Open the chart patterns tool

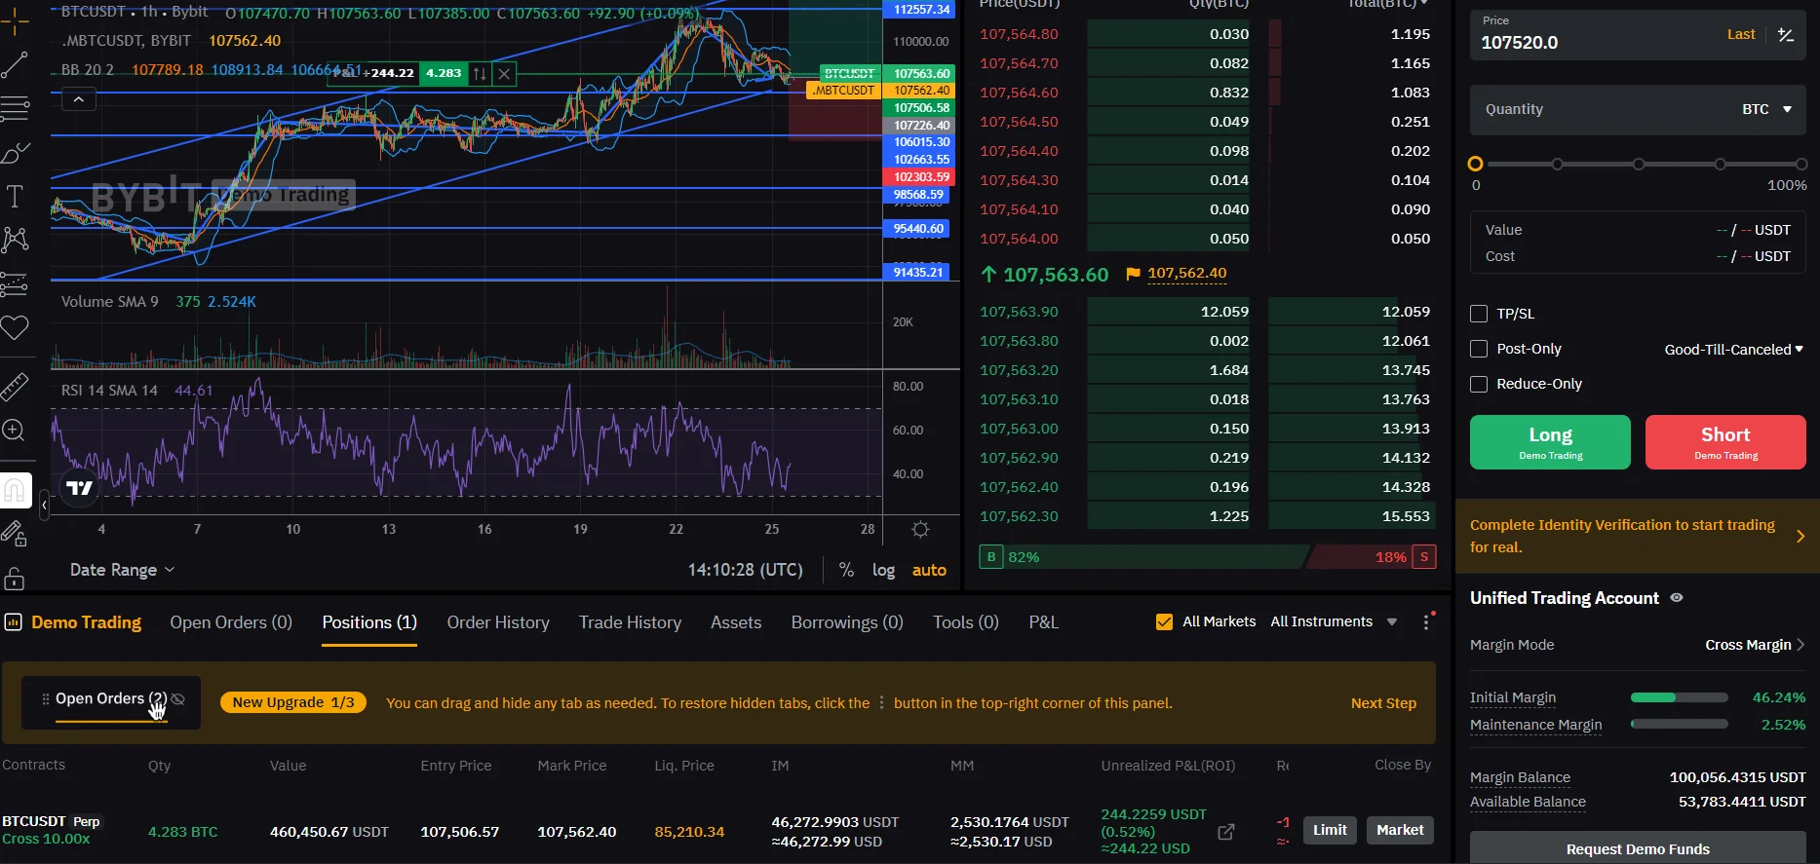(15, 240)
